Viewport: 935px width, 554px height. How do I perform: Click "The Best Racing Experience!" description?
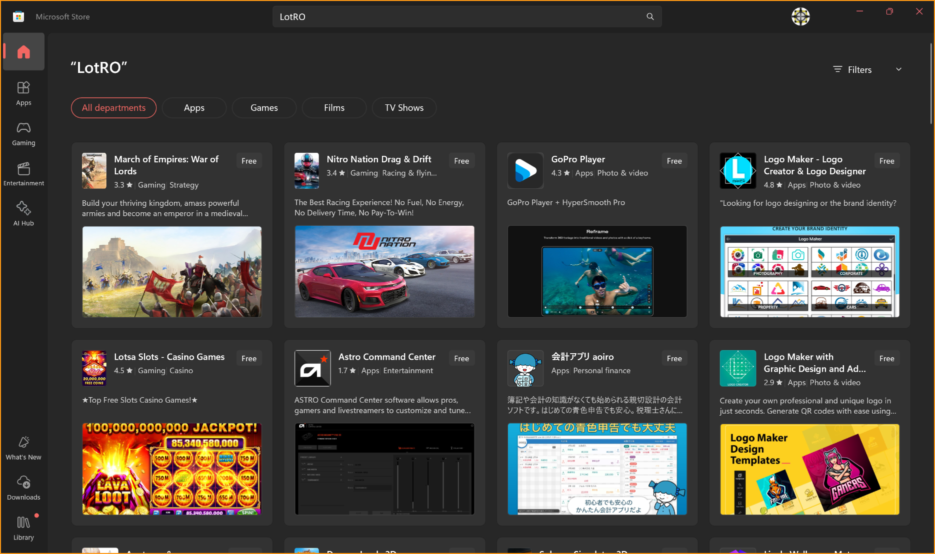pos(379,207)
